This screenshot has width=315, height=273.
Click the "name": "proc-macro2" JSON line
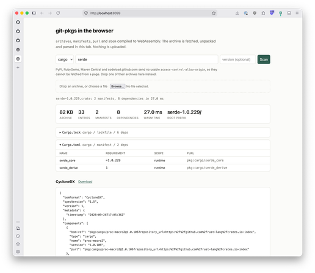pyautogui.click(x=88, y=241)
